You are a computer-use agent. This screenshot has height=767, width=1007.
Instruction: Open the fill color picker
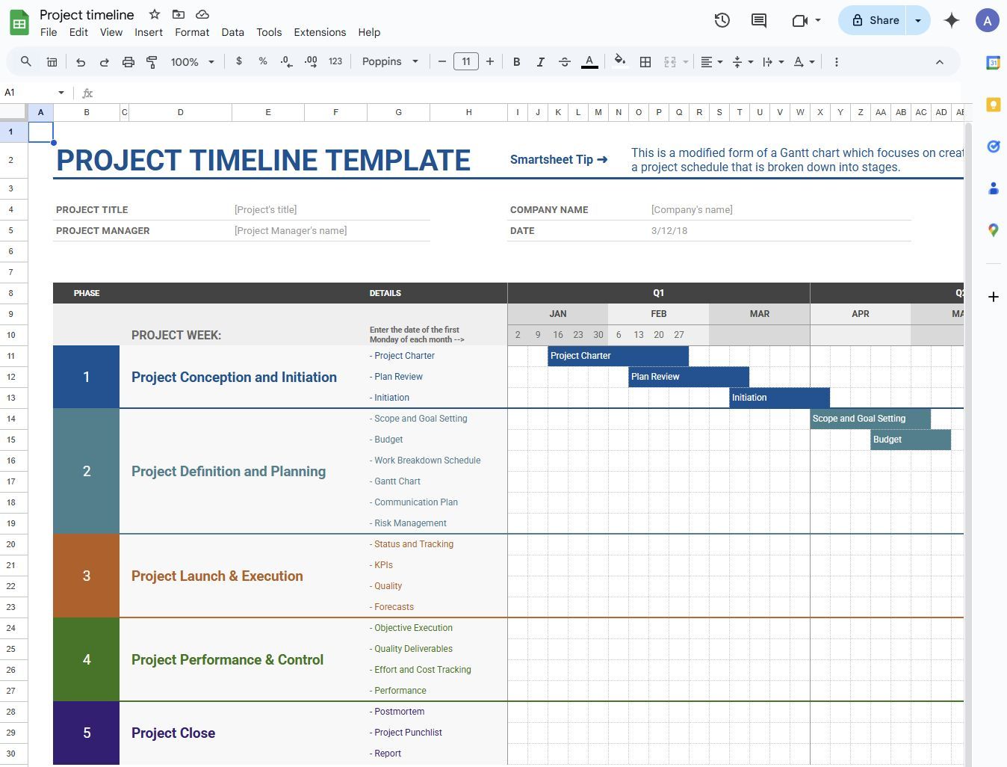(620, 61)
